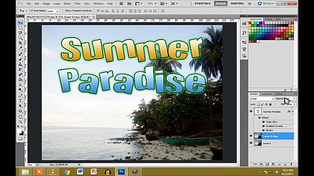Open CS Live dropdown
Viewport: 314px width, 176px height.
tap(265, 3)
